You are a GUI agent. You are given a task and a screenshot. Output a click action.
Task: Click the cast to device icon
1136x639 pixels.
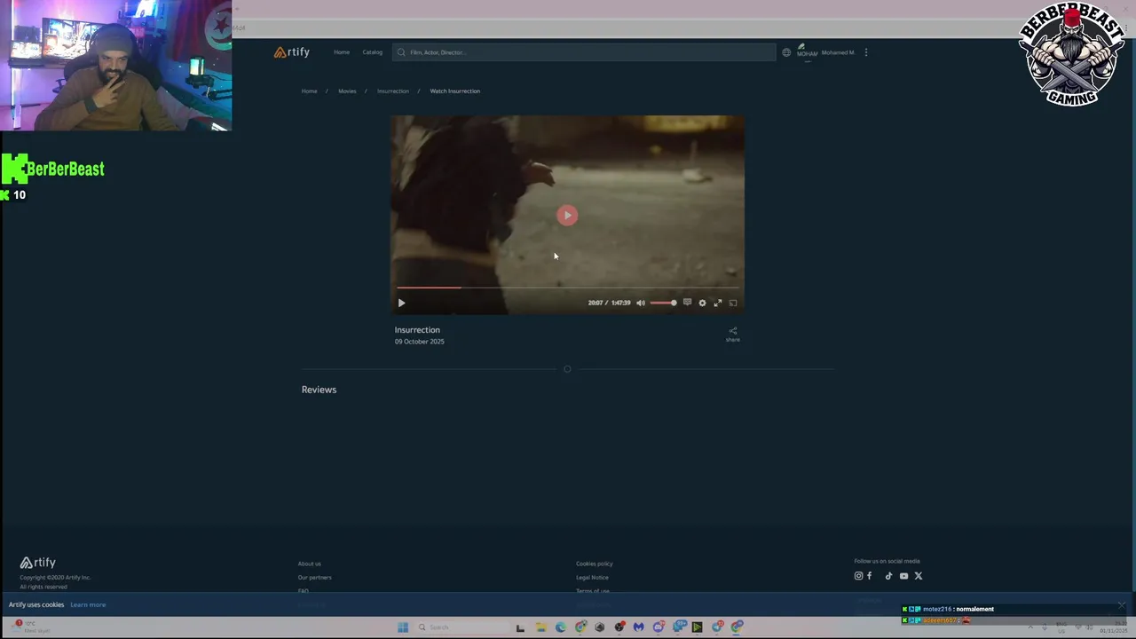(733, 303)
